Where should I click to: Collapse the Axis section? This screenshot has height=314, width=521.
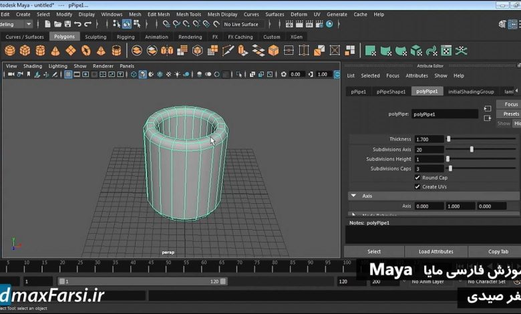(x=353, y=196)
